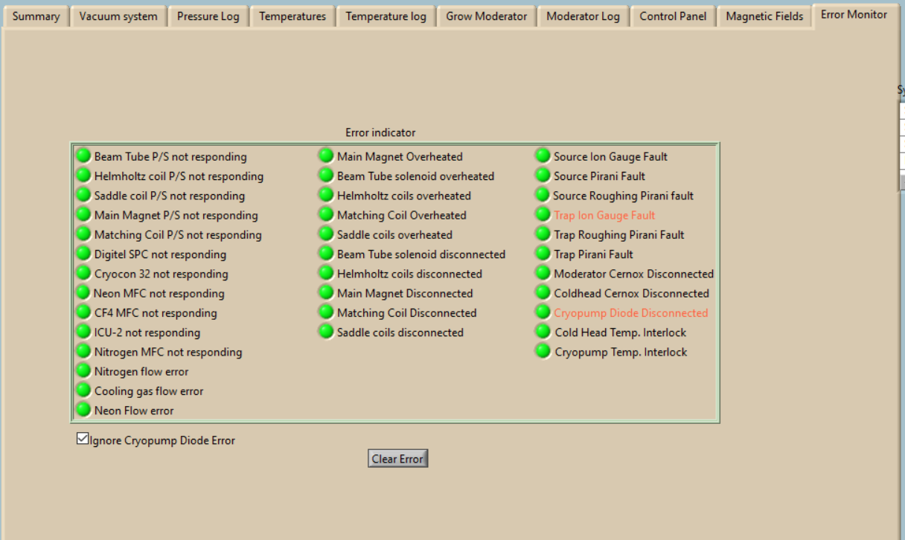Click the Main Magnet Overheated label
The image size is (905, 540).
click(400, 156)
